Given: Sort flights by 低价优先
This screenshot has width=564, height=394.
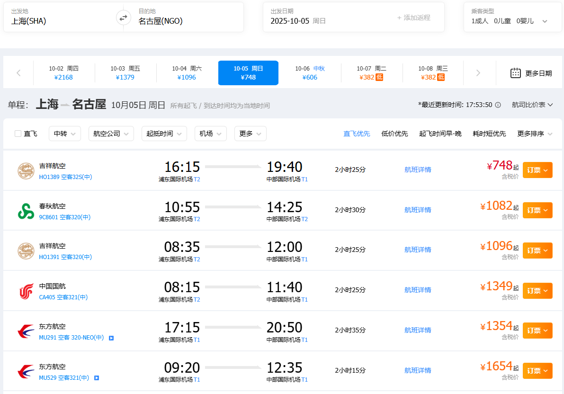Looking at the screenshot, I should click(394, 134).
